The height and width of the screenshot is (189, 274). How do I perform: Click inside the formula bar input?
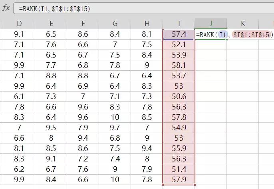point(144,8)
